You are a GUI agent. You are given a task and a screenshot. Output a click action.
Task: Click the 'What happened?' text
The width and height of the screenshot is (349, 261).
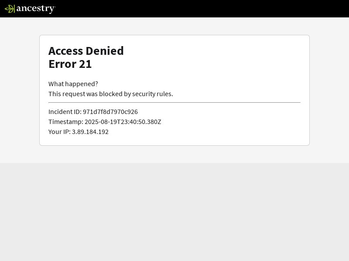pyautogui.click(x=73, y=84)
